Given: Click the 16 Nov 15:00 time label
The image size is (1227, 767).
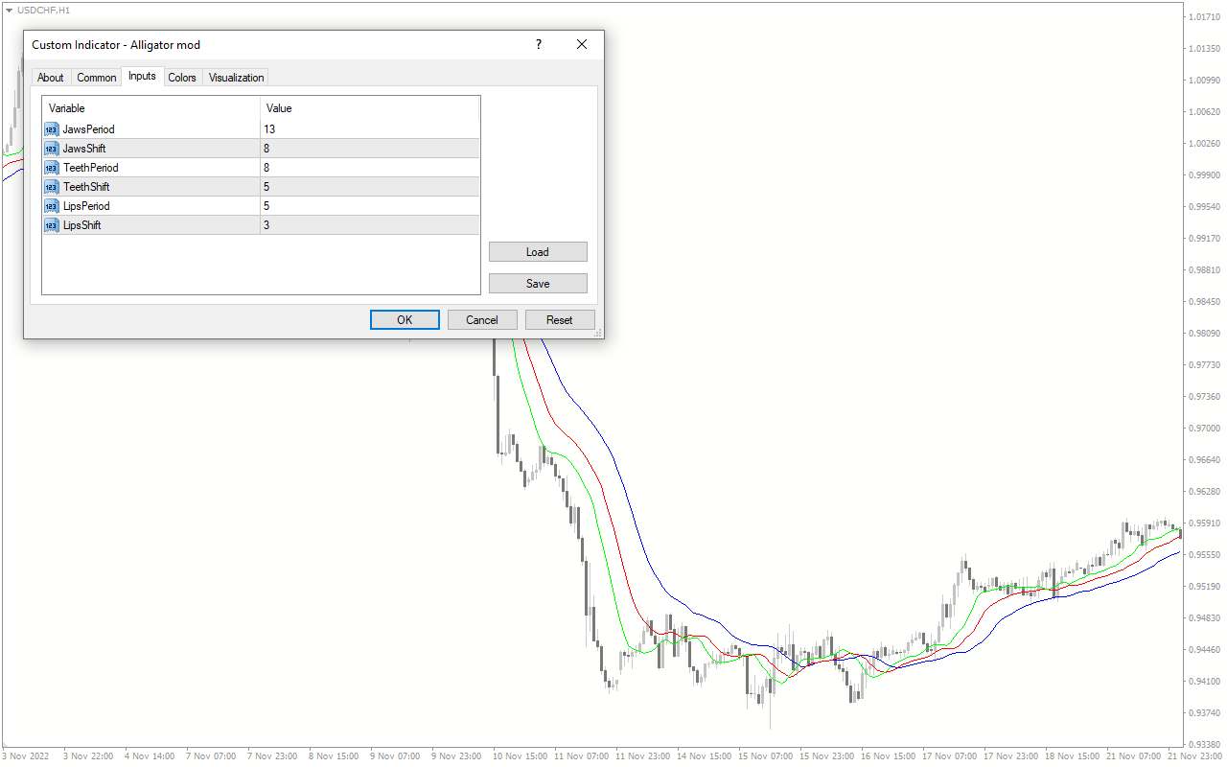Looking at the screenshot, I should click(x=886, y=756).
